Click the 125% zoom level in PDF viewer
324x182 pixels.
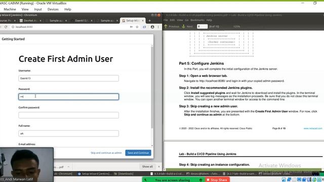coord(236,27)
